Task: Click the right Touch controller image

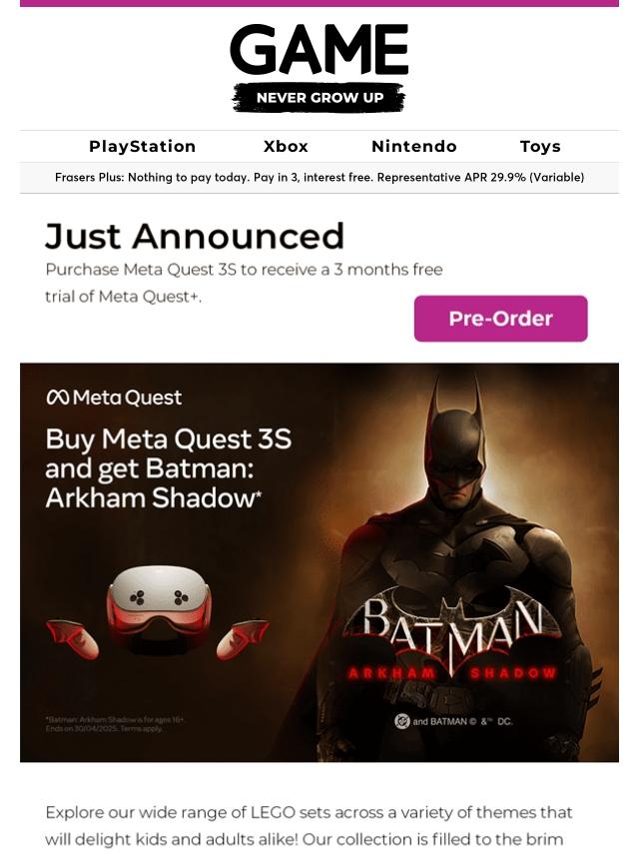Action: [x=243, y=639]
